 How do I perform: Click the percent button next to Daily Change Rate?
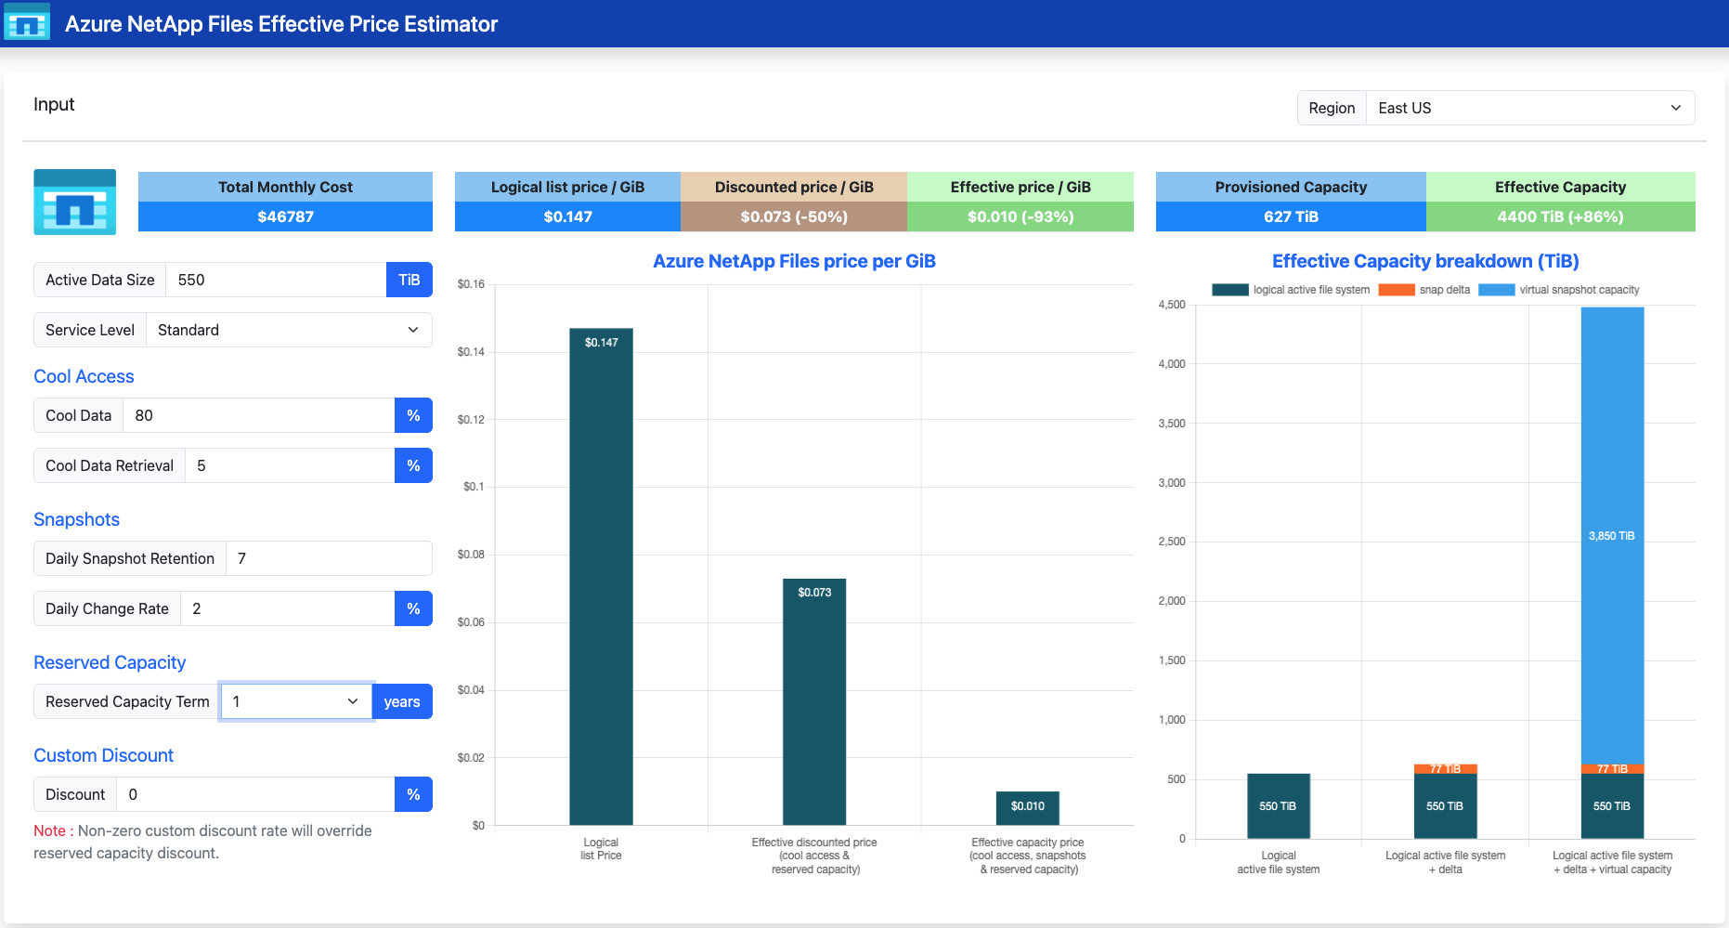click(413, 608)
